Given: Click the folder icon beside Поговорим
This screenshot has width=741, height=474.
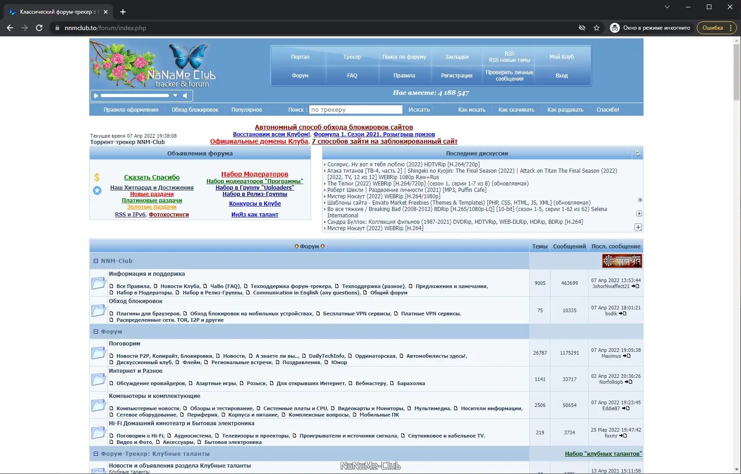Looking at the screenshot, I should [98, 352].
